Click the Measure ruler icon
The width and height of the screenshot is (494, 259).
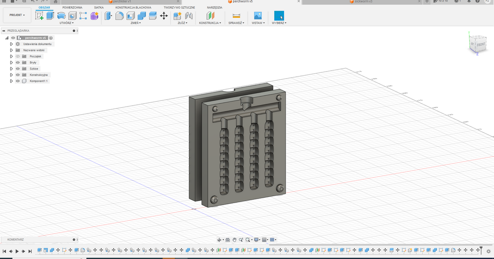[236, 16]
